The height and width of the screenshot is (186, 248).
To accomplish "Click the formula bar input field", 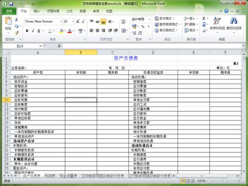I will pos(152,46).
